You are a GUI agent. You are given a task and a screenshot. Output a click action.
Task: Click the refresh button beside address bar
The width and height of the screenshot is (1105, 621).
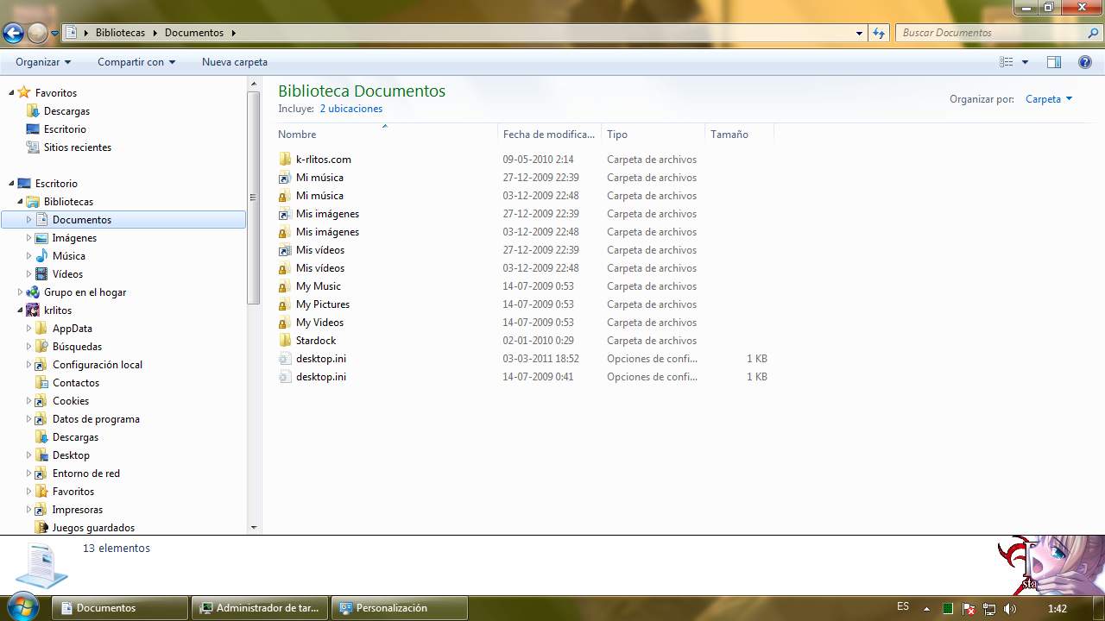click(879, 33)
